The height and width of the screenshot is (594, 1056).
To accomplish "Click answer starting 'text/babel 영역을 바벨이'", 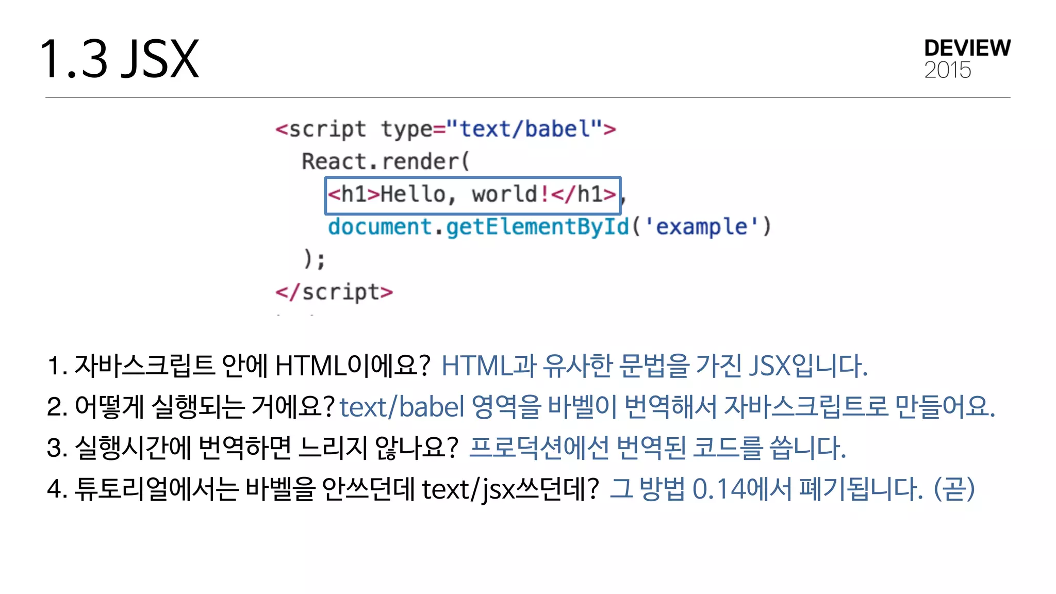I will tap(667, 406).
